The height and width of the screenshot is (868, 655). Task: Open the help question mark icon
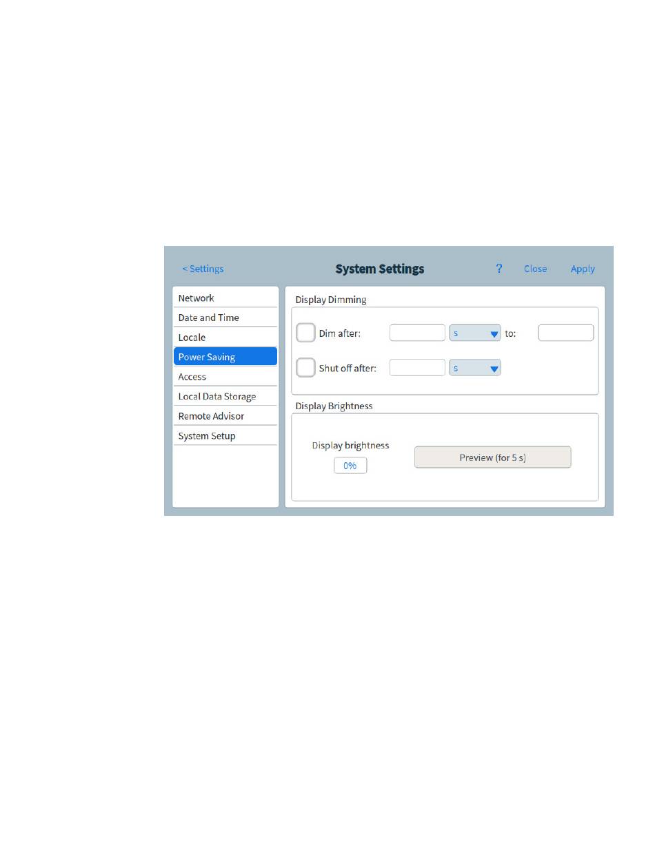(x=499, y=269)
